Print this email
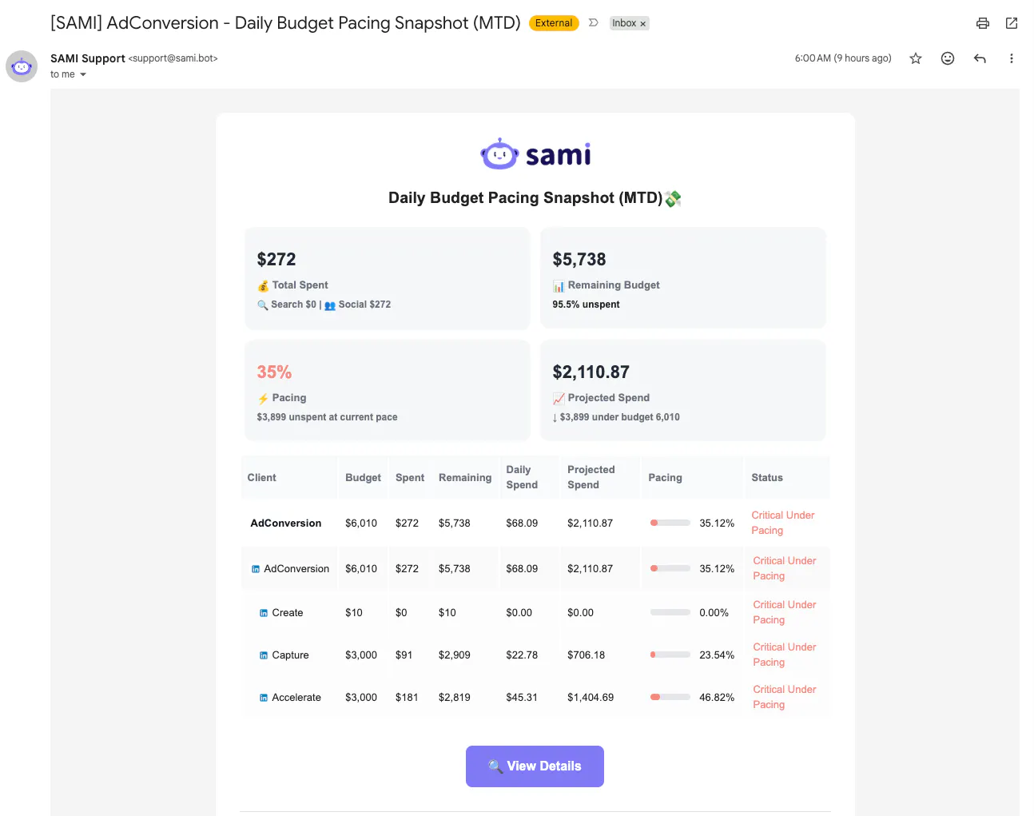1034x816 pixels. point(983,23)
